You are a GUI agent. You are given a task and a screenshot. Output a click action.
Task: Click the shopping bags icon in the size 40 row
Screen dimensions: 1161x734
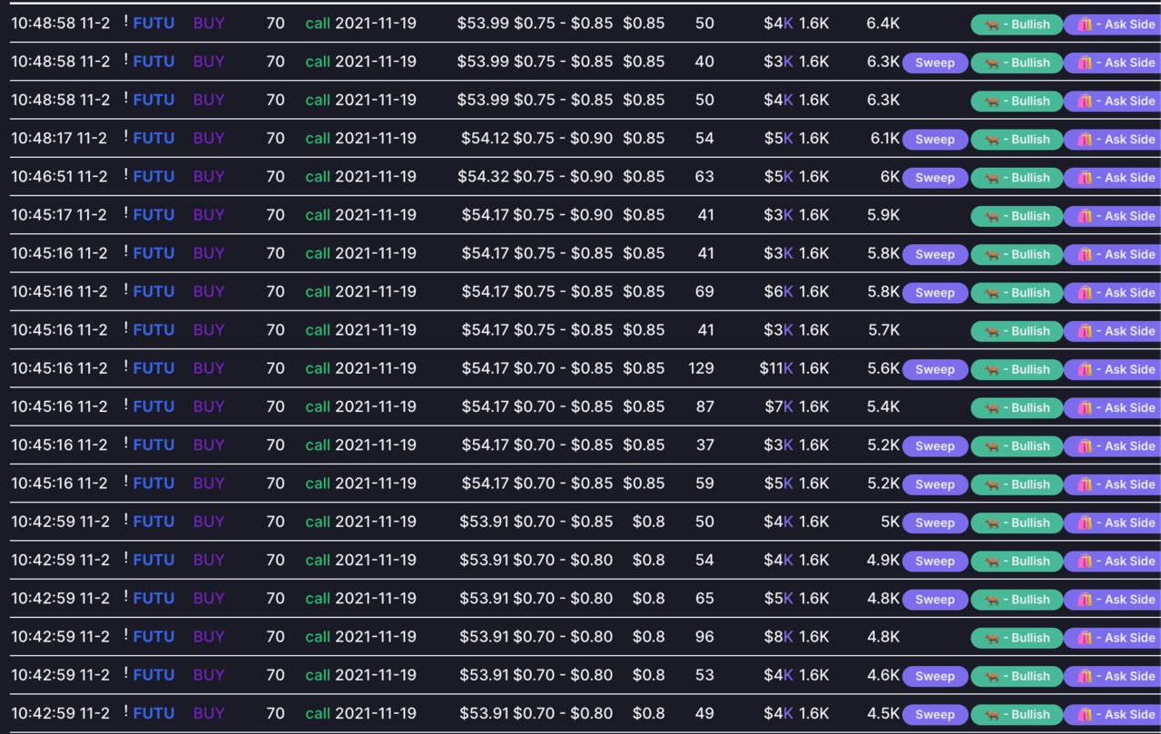click(1084, 63)
